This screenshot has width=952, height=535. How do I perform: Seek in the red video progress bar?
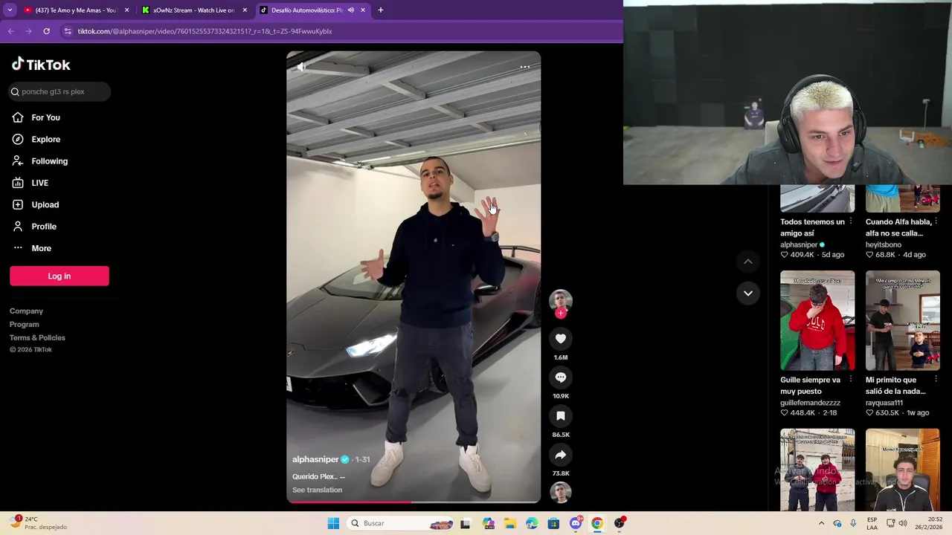414,502
